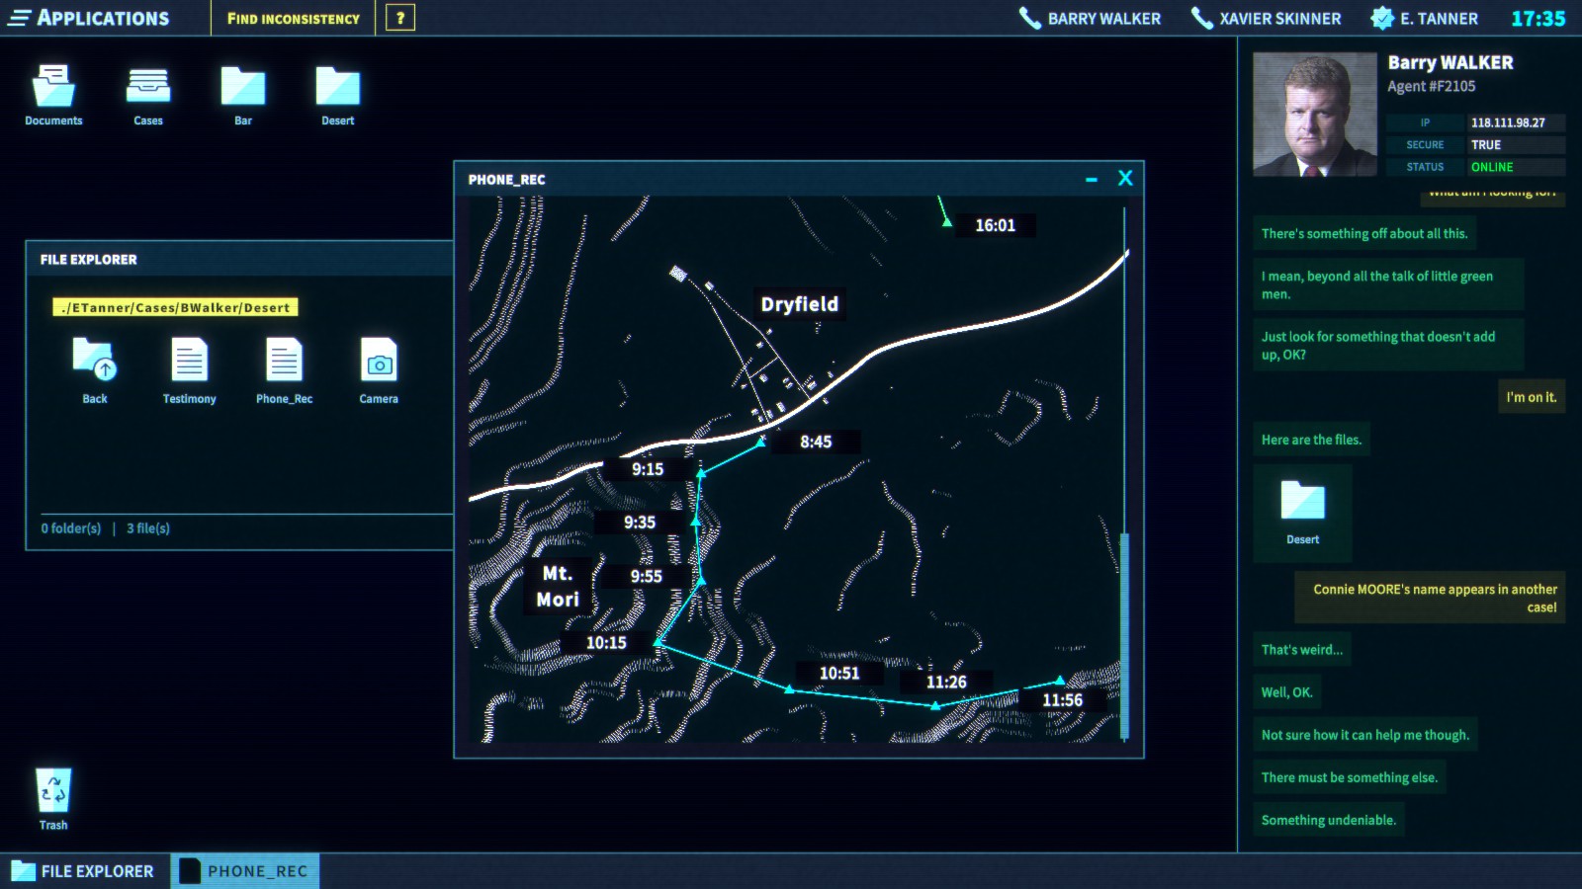The width and height of the screenshot is (1582, 889).
Task: Click the map's vertical scrollbar handle
Action: coord(1124,632)
